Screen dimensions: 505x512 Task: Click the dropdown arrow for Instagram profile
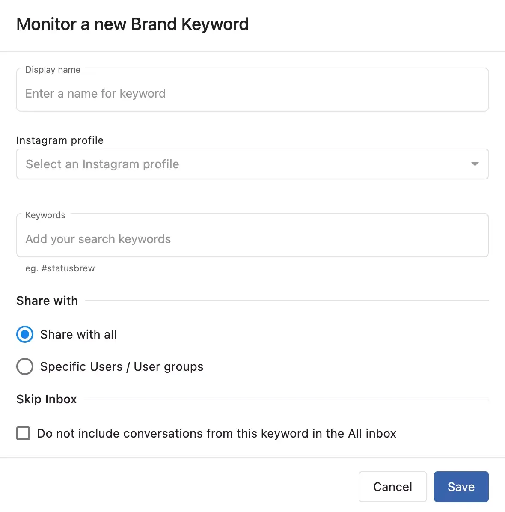tap(475, 164)
